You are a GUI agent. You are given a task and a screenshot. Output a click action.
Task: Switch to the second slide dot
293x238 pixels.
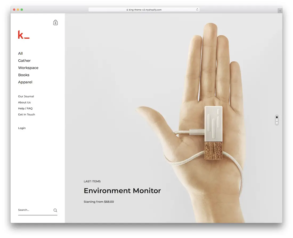277,120
